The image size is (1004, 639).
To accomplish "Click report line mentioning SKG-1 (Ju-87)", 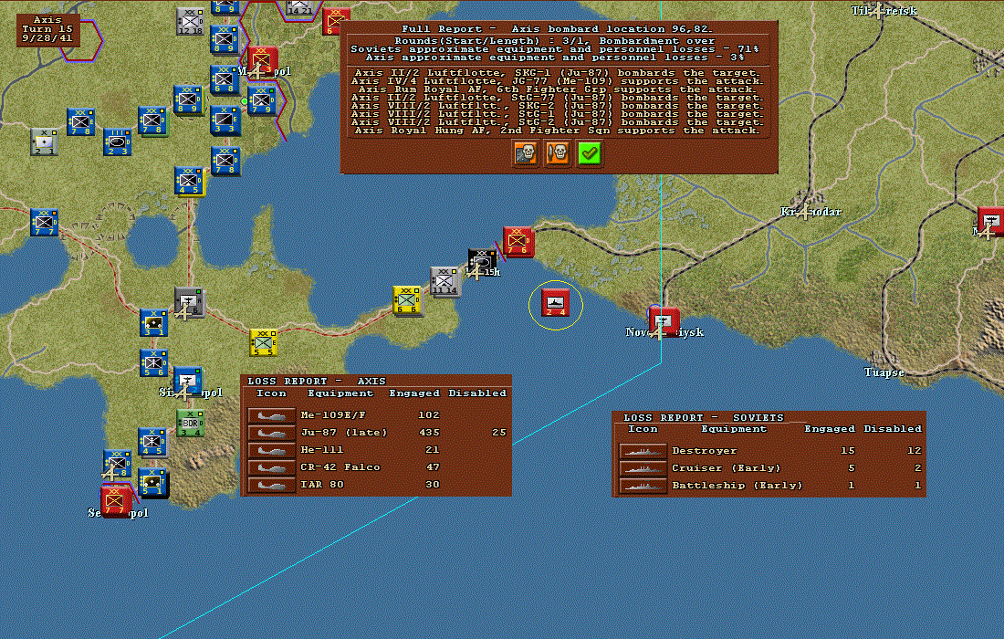I will pyautogui.click(x=557, y=73).
